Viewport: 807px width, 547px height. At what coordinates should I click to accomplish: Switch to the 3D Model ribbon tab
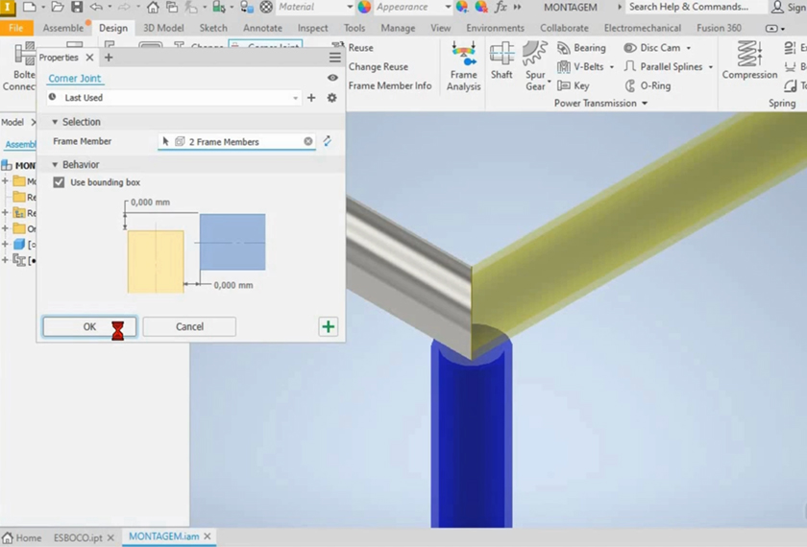pos(163,28)
